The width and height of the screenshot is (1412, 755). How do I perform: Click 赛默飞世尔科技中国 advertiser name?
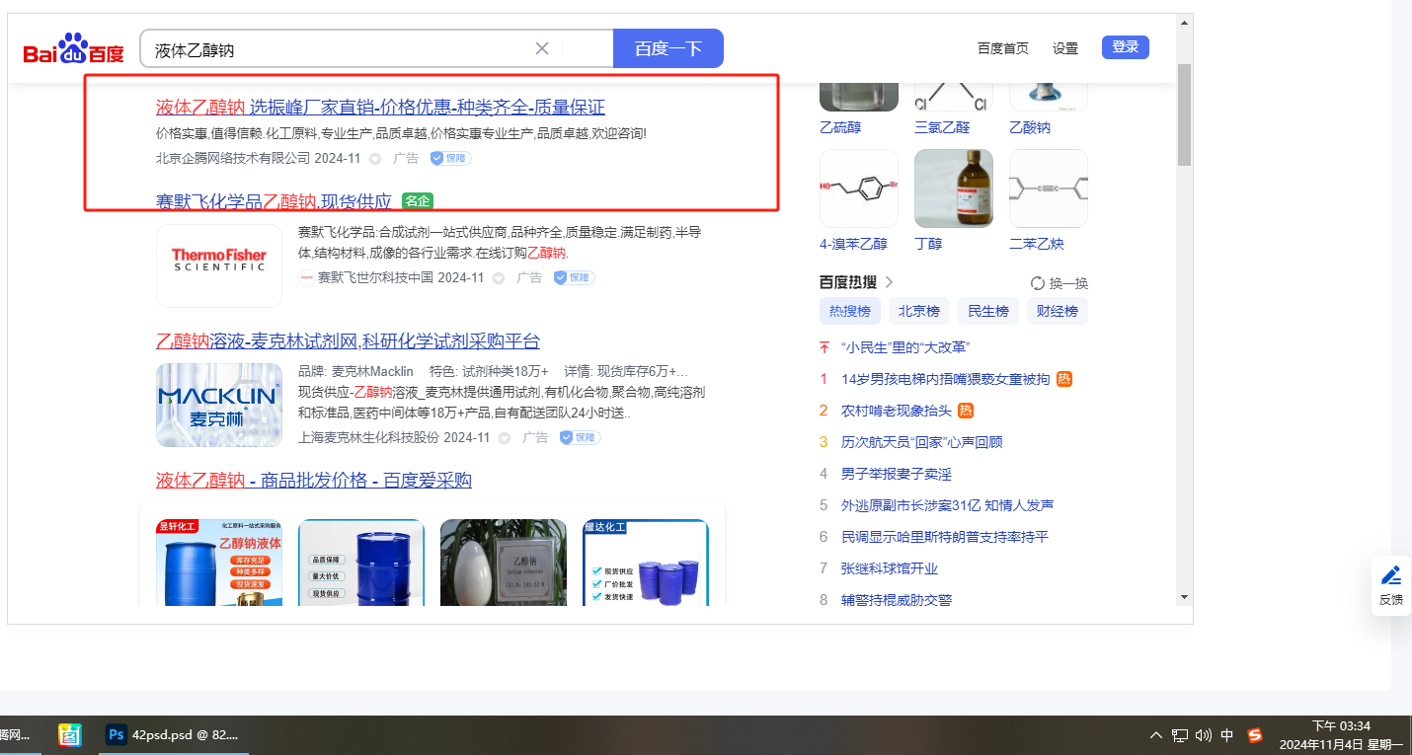pyautogui.click(x=374, y=278)
